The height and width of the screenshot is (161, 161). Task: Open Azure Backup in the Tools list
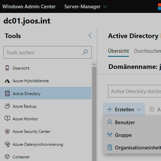[x=46, y=106]
